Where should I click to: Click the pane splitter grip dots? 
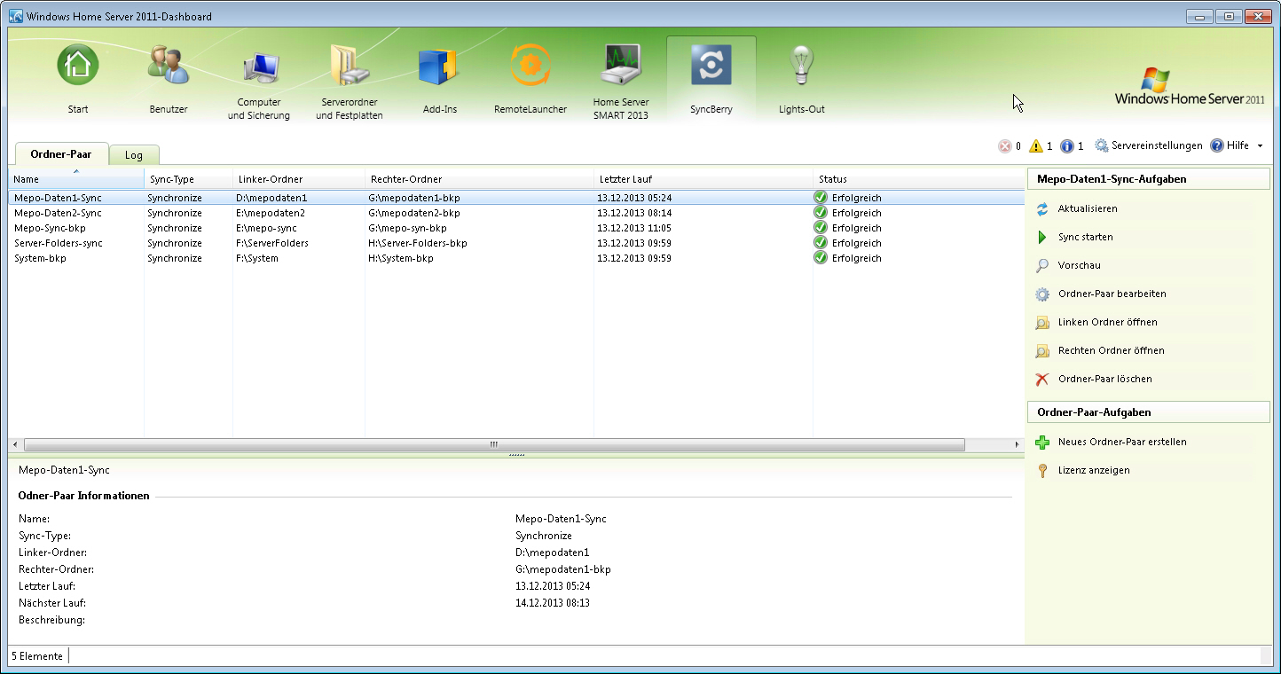(x=516, y=455)
